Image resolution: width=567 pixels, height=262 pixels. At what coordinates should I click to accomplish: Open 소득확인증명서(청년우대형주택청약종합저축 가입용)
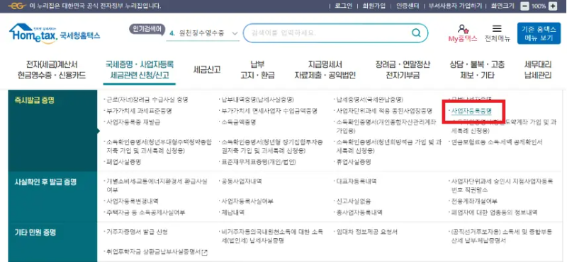coord(158,146)
